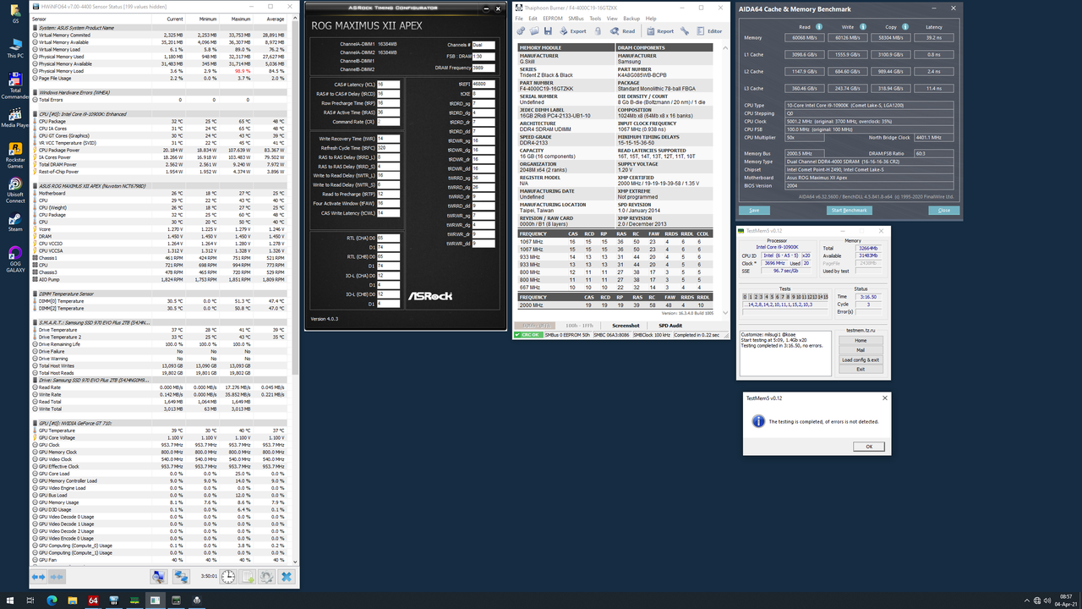Click HWiNFO sensor list scrollbar down arrow
Viewport: 1082px width, 609px height.
[296, 562]
